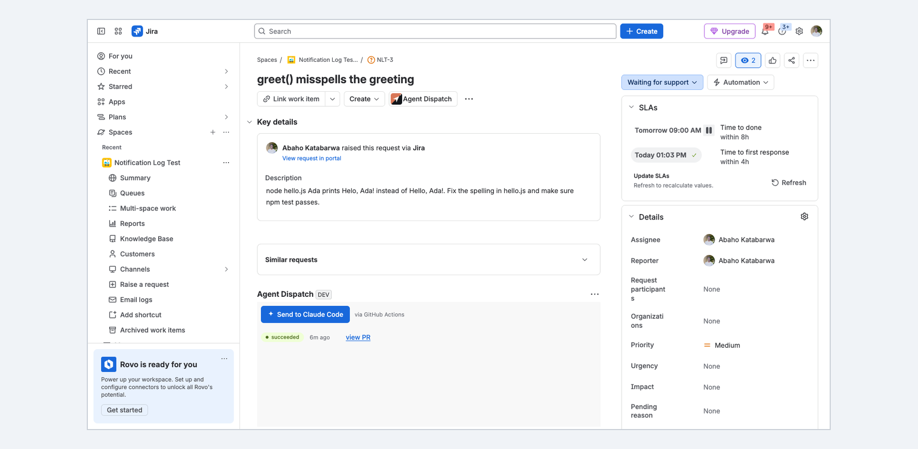Image resolution: width=918 pixels, height=449 pixels.
Task: Open the Automation dropdown
Action: click(740, 82)
